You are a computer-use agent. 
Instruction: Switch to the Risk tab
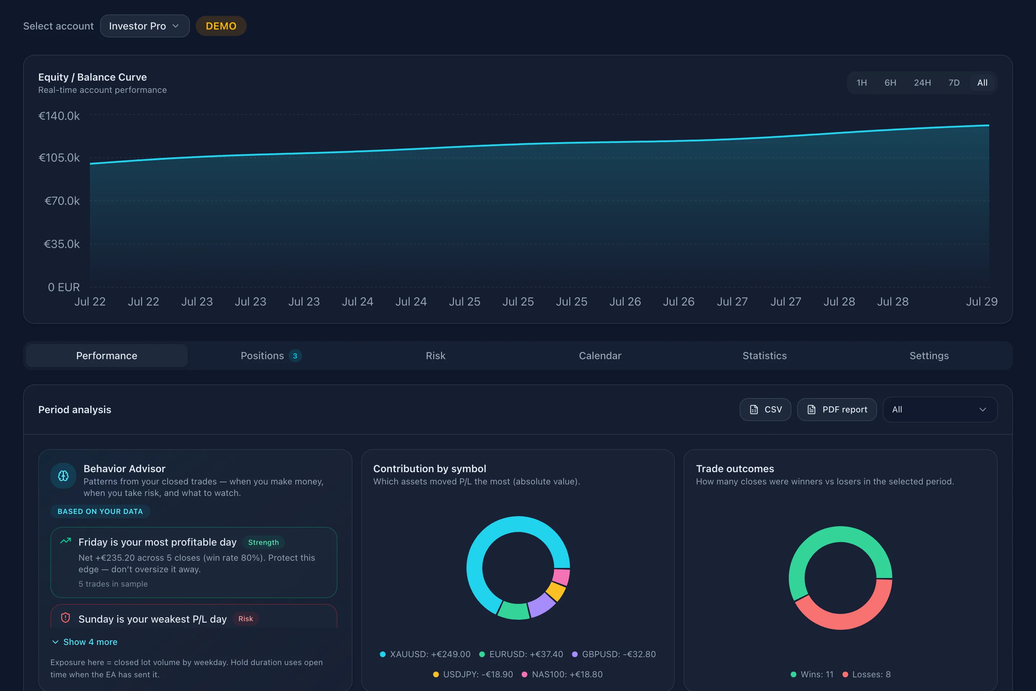point(436,356)
